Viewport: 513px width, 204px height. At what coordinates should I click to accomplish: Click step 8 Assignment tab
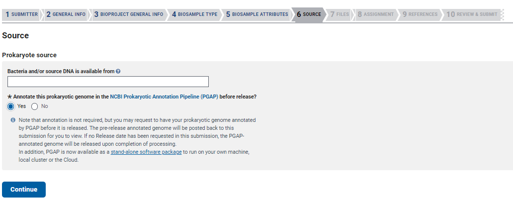click(x=376, y=14)
